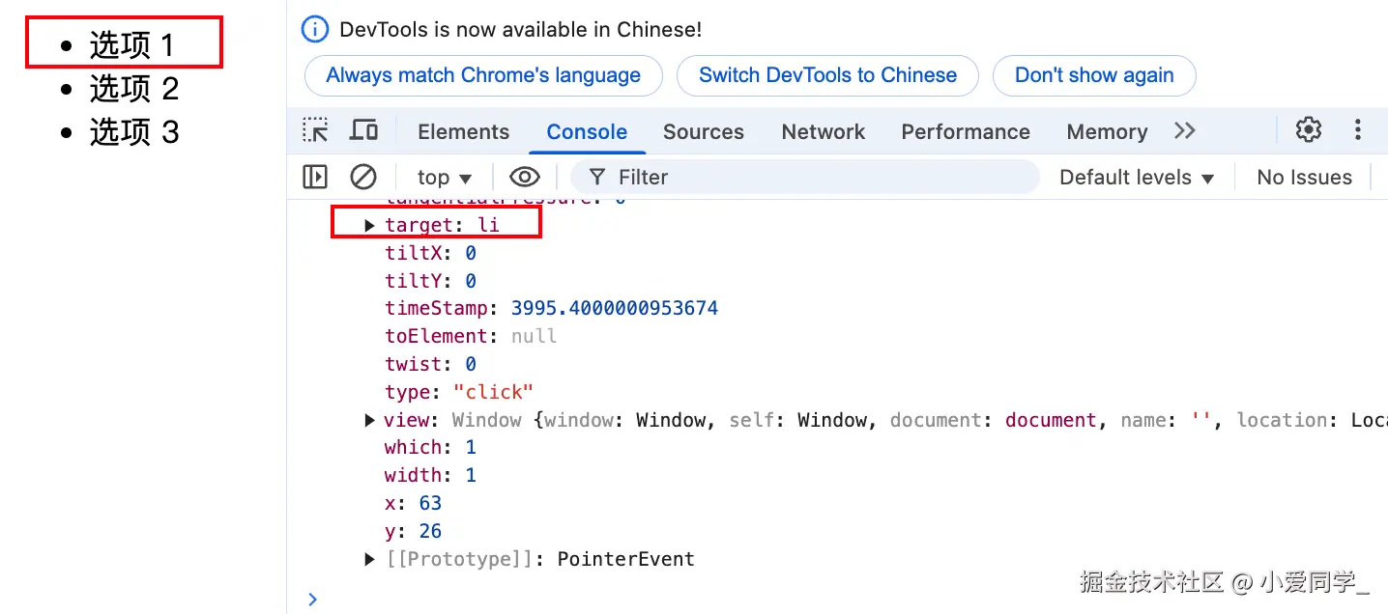Click Switch DevTools to Chinese button
The image size is (1388, 614).
tap(827, 75)
